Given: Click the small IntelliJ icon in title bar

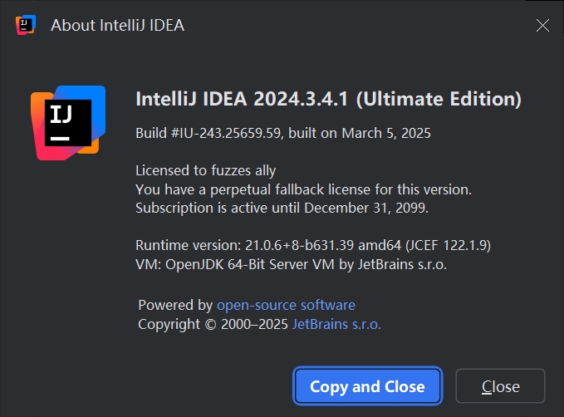Looking at the screenshot, I should tap(25, 25).
